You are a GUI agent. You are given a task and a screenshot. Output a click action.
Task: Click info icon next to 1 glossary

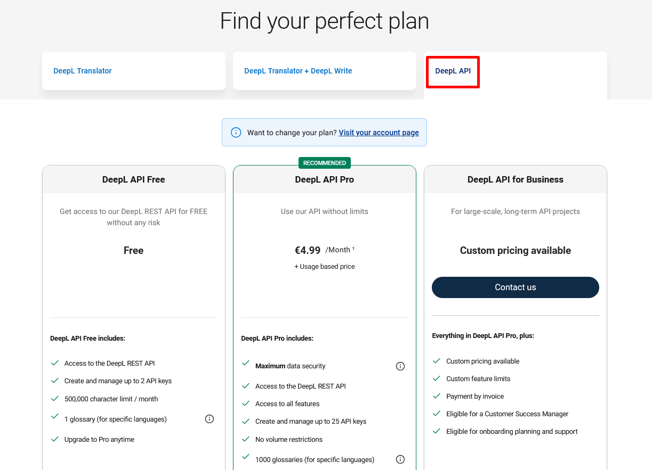pos(210,419)
